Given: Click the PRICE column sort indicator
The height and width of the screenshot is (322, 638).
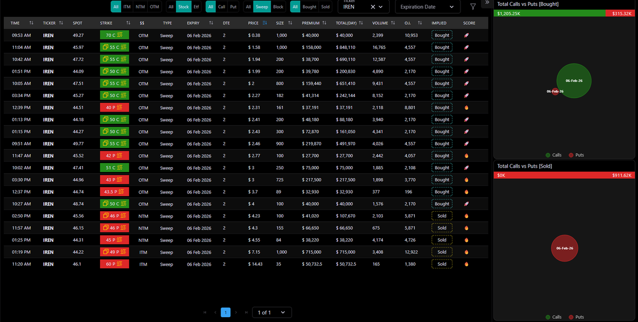Looking at the screenshot, I should (x=265, y=23).
